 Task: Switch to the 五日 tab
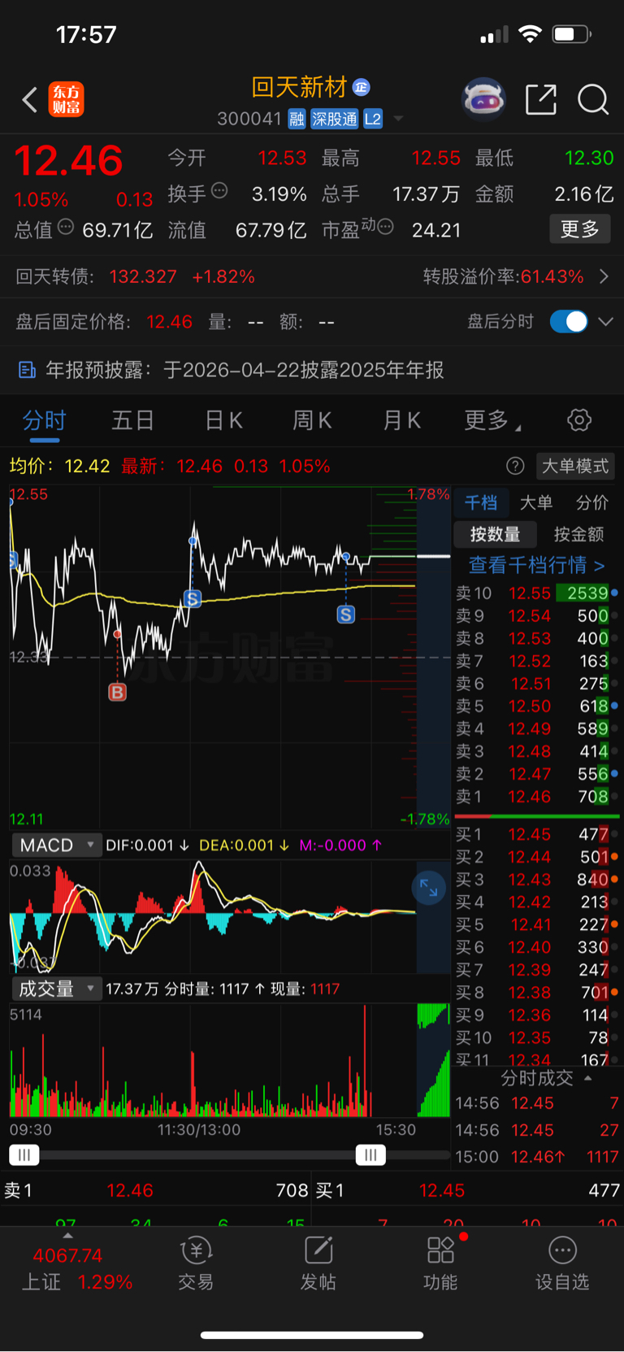click(132, 420)
